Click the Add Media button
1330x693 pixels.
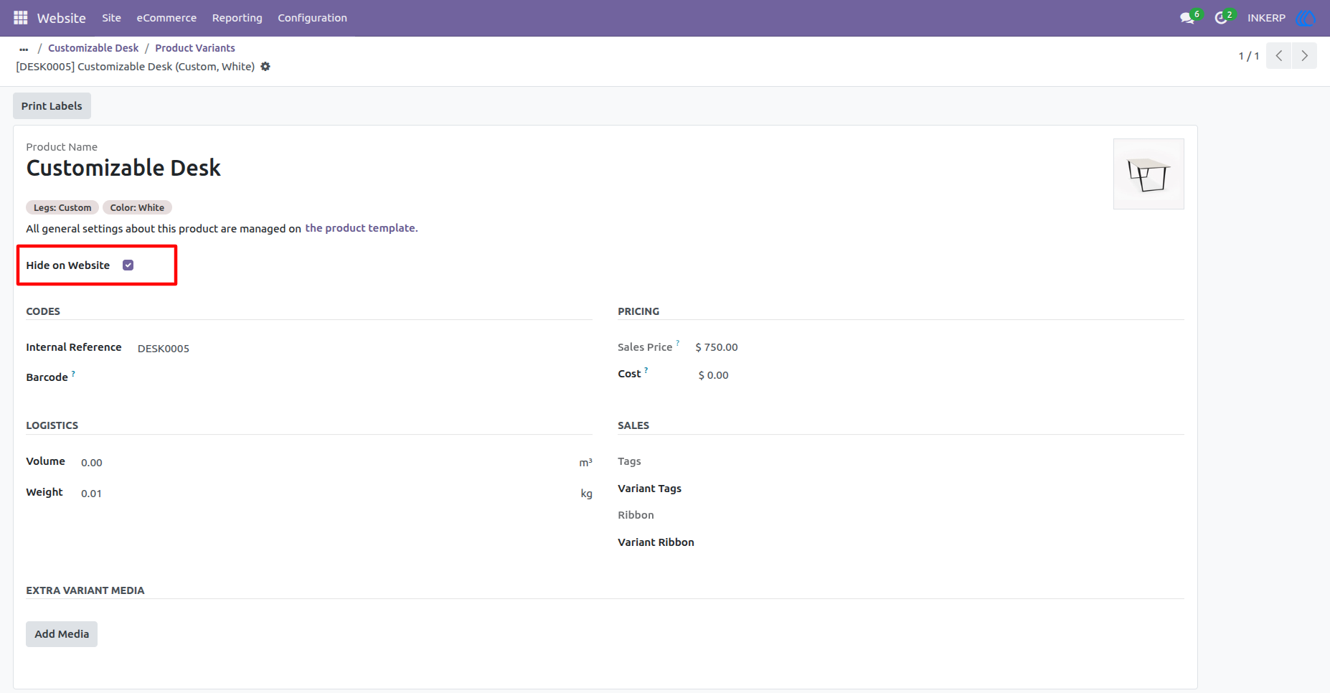[62, 634]
